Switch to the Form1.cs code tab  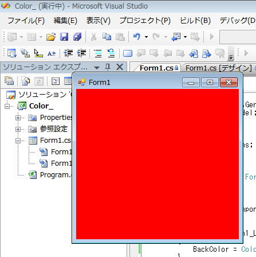point(159,68)
